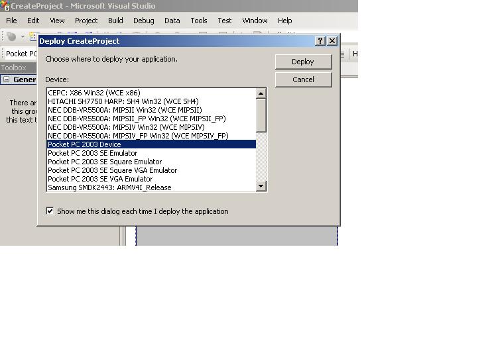This screenshot has width=492, height=363.
Task: Collapse the General group in Toolbox
Action: (x=6, y=79)
